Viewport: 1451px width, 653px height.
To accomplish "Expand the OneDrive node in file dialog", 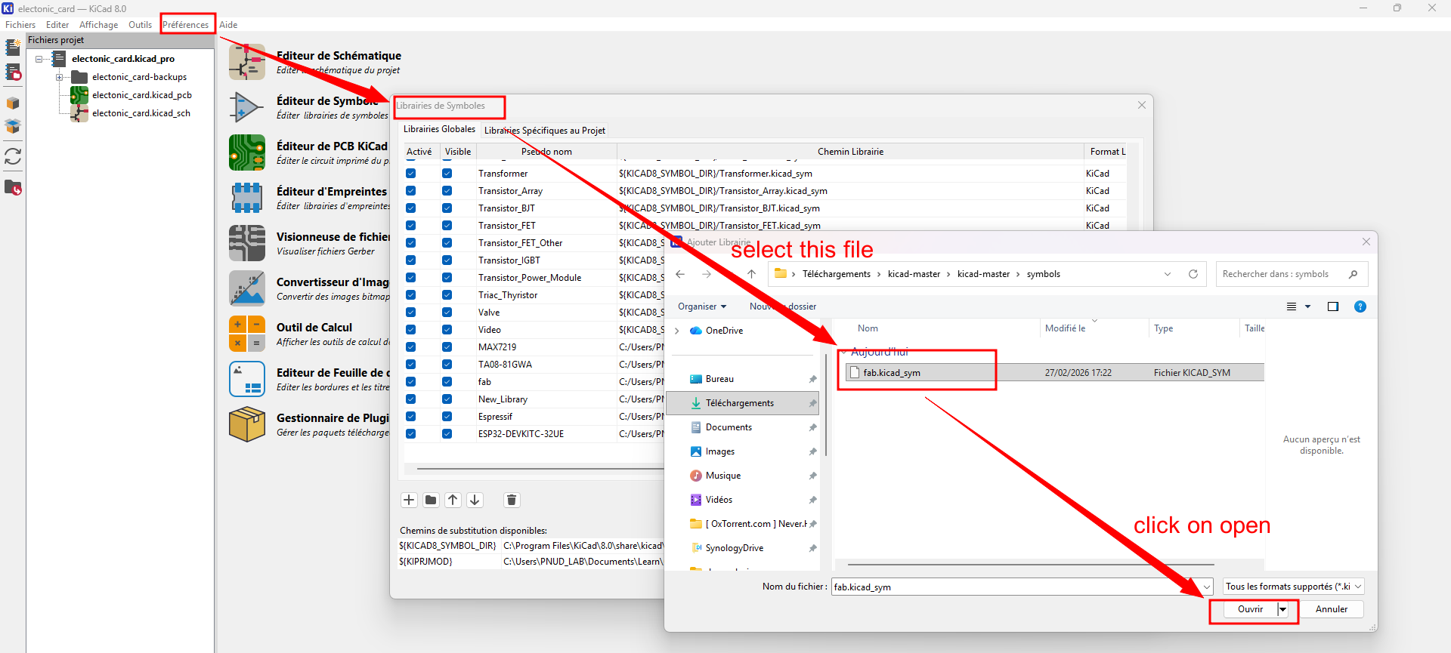I will tap(677, 331).
